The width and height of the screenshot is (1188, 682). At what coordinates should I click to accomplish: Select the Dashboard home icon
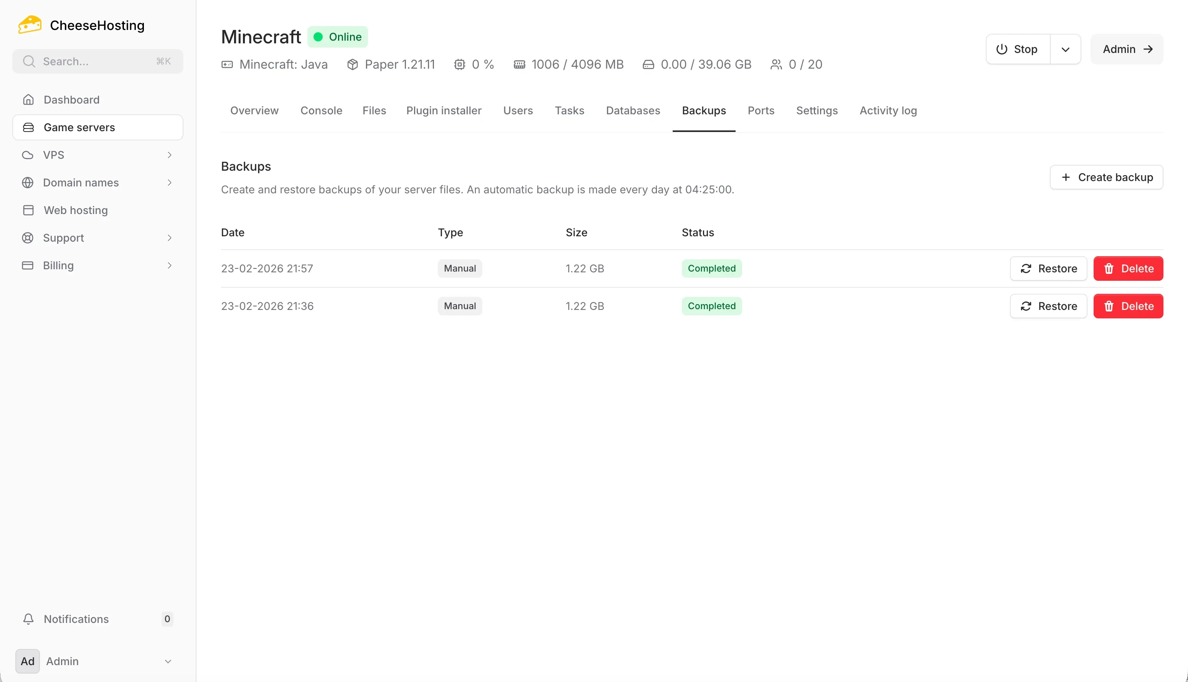(28, 99)
